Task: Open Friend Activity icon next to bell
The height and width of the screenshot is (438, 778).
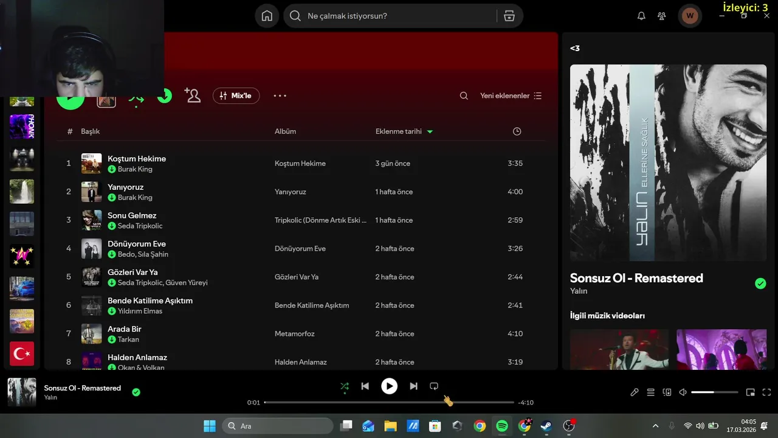Action: tap(662, 16)
